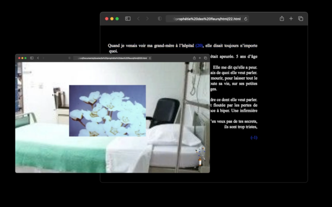
Task: Close the front hospital image window
Action: pos(19,58)
